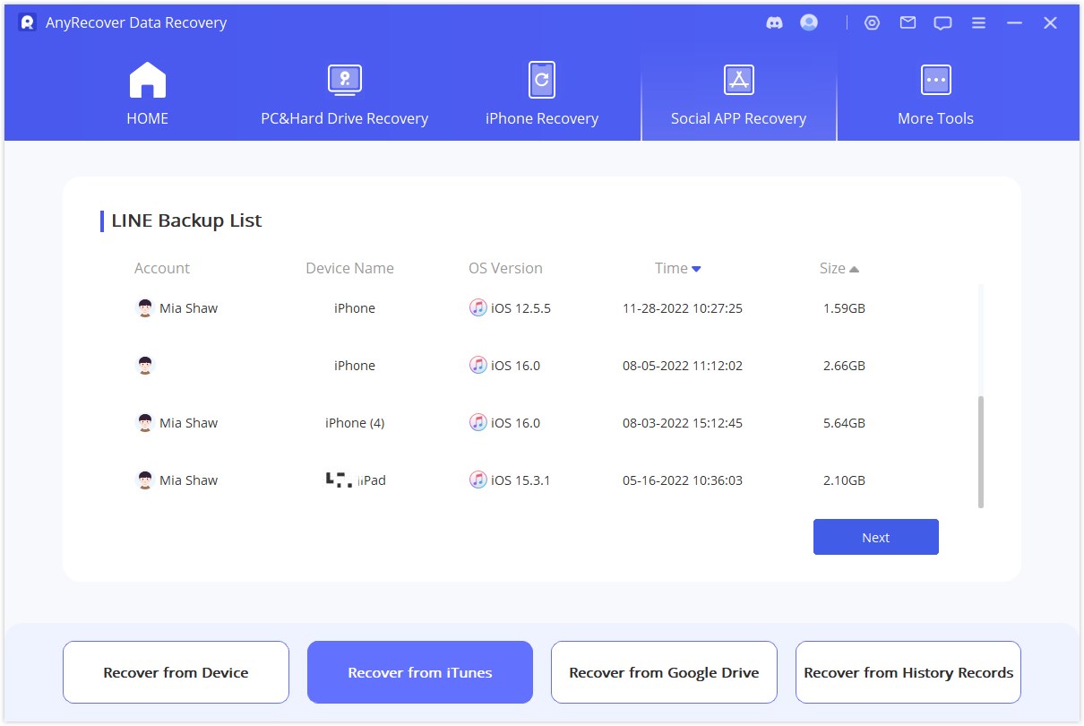Open the Time column sort dropdown
Image resolution: width=1084 pixels, height=726 pixels.
pos(697,268)
